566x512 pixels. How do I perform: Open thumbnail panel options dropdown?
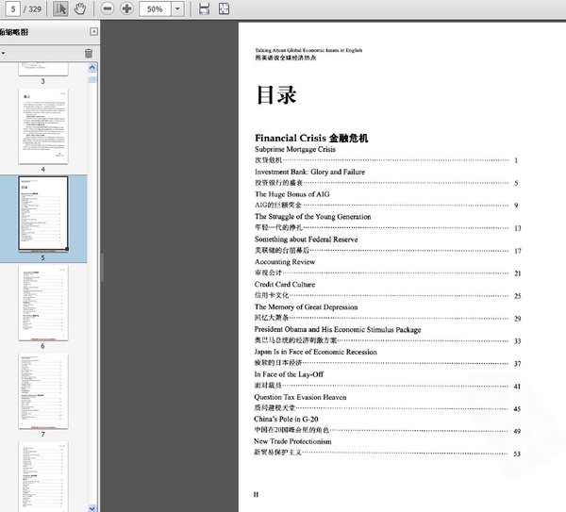[x=3, y=54]
